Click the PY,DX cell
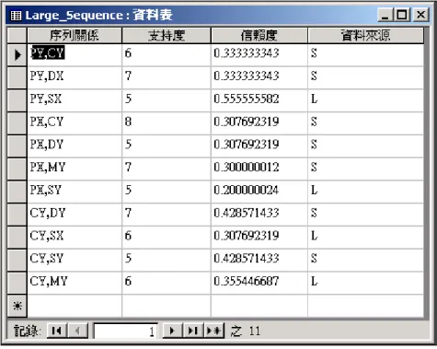The width and height of the screenshot is (437, 349). tap(75, 77)
